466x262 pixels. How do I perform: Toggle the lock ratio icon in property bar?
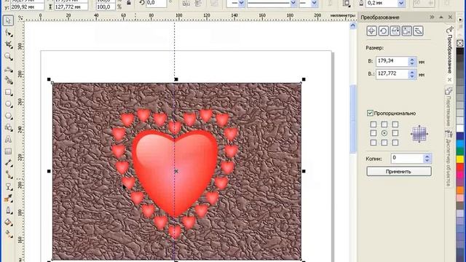point(129,3)
